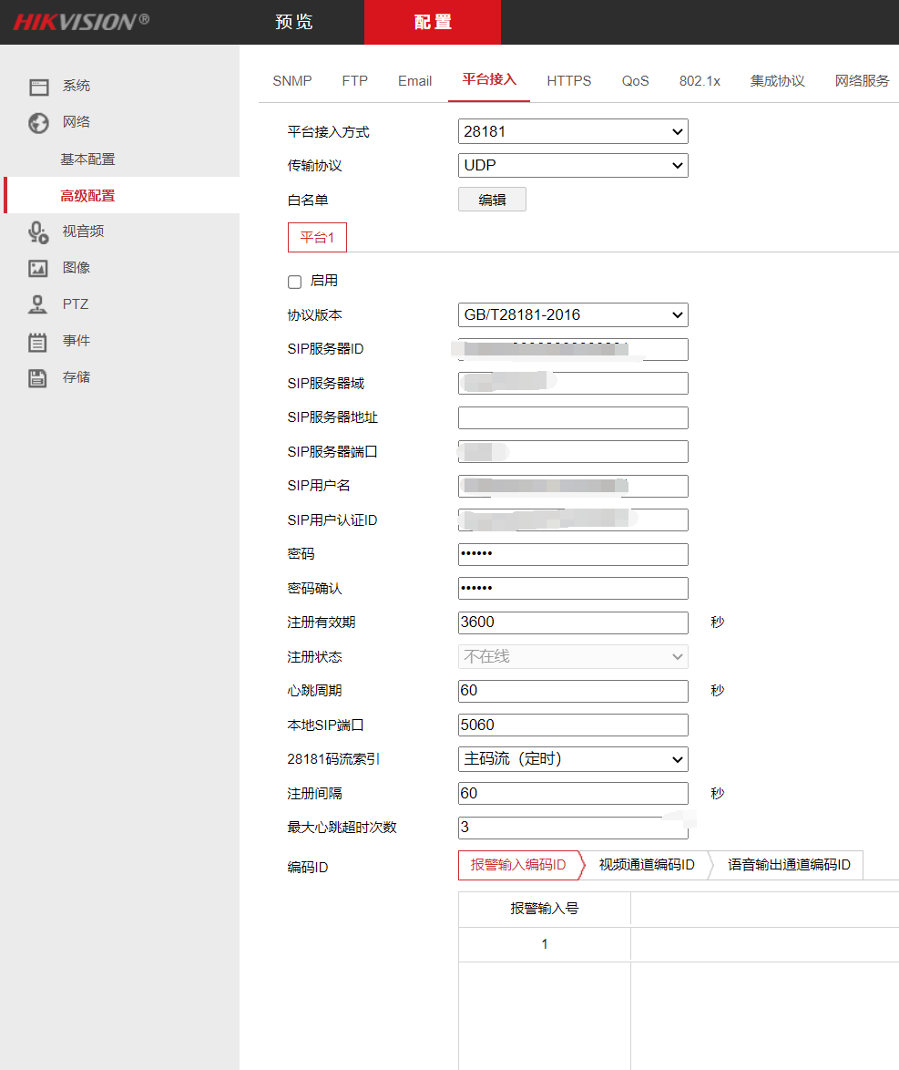The image size is (899, 1070).
Task: Click the 编辑 whitelist button
Action: pyautogui.click(x=492, y=201)
